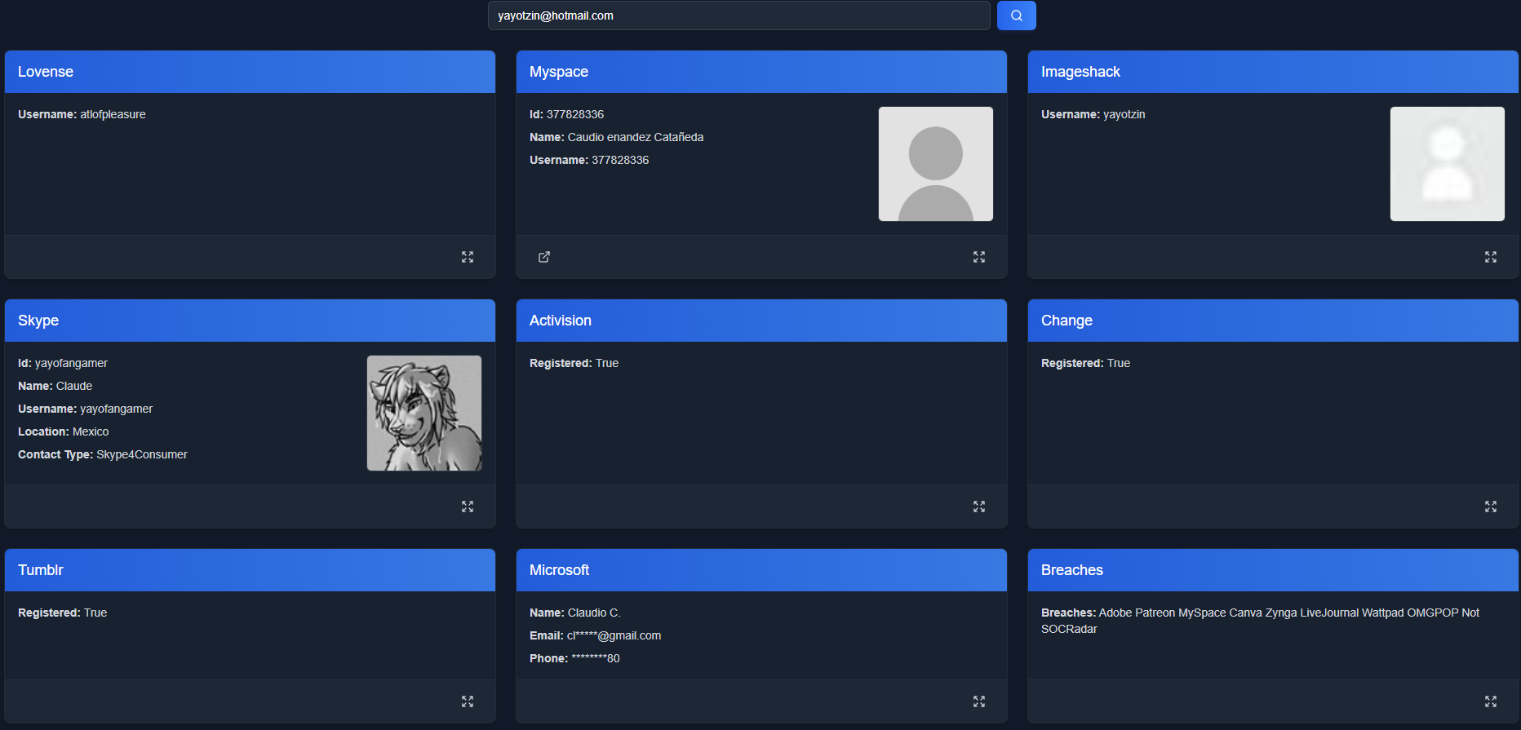Expand the Tumblr card
Viewport: 1521px width, 730px height.
click(x=468, y=701)
